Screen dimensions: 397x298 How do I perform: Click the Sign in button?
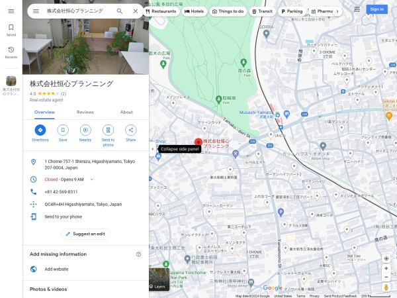376,9
